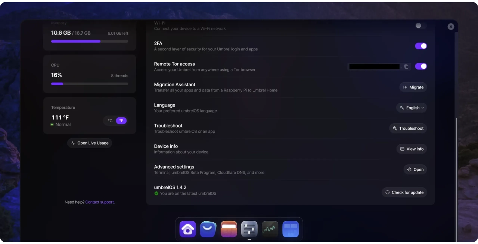Click Check for update button
478x244 pixels.
click(x=404, y=192)
